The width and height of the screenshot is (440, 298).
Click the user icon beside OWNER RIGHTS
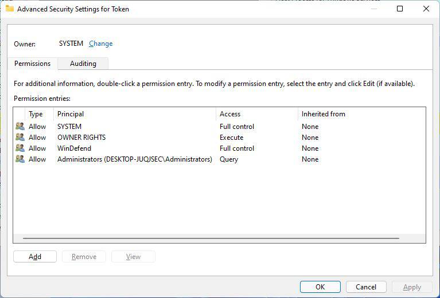(20, 138)
